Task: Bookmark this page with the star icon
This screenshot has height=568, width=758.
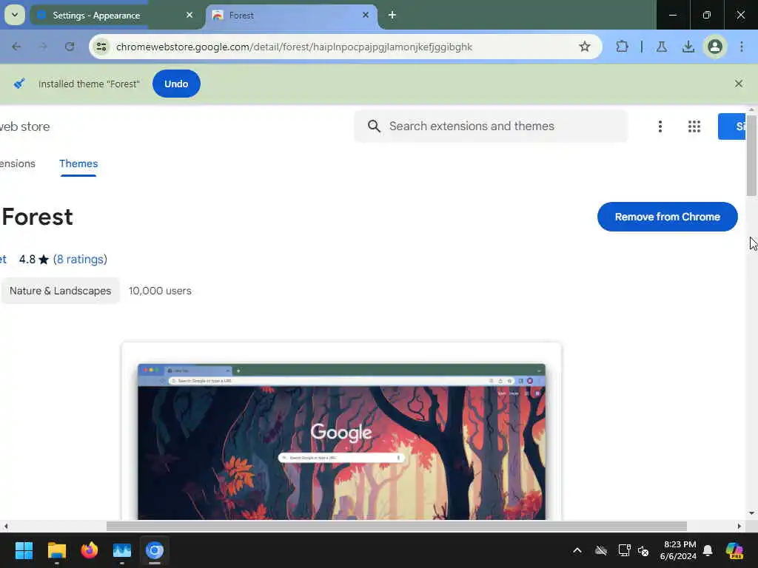Action: click(x=585, y=47)
